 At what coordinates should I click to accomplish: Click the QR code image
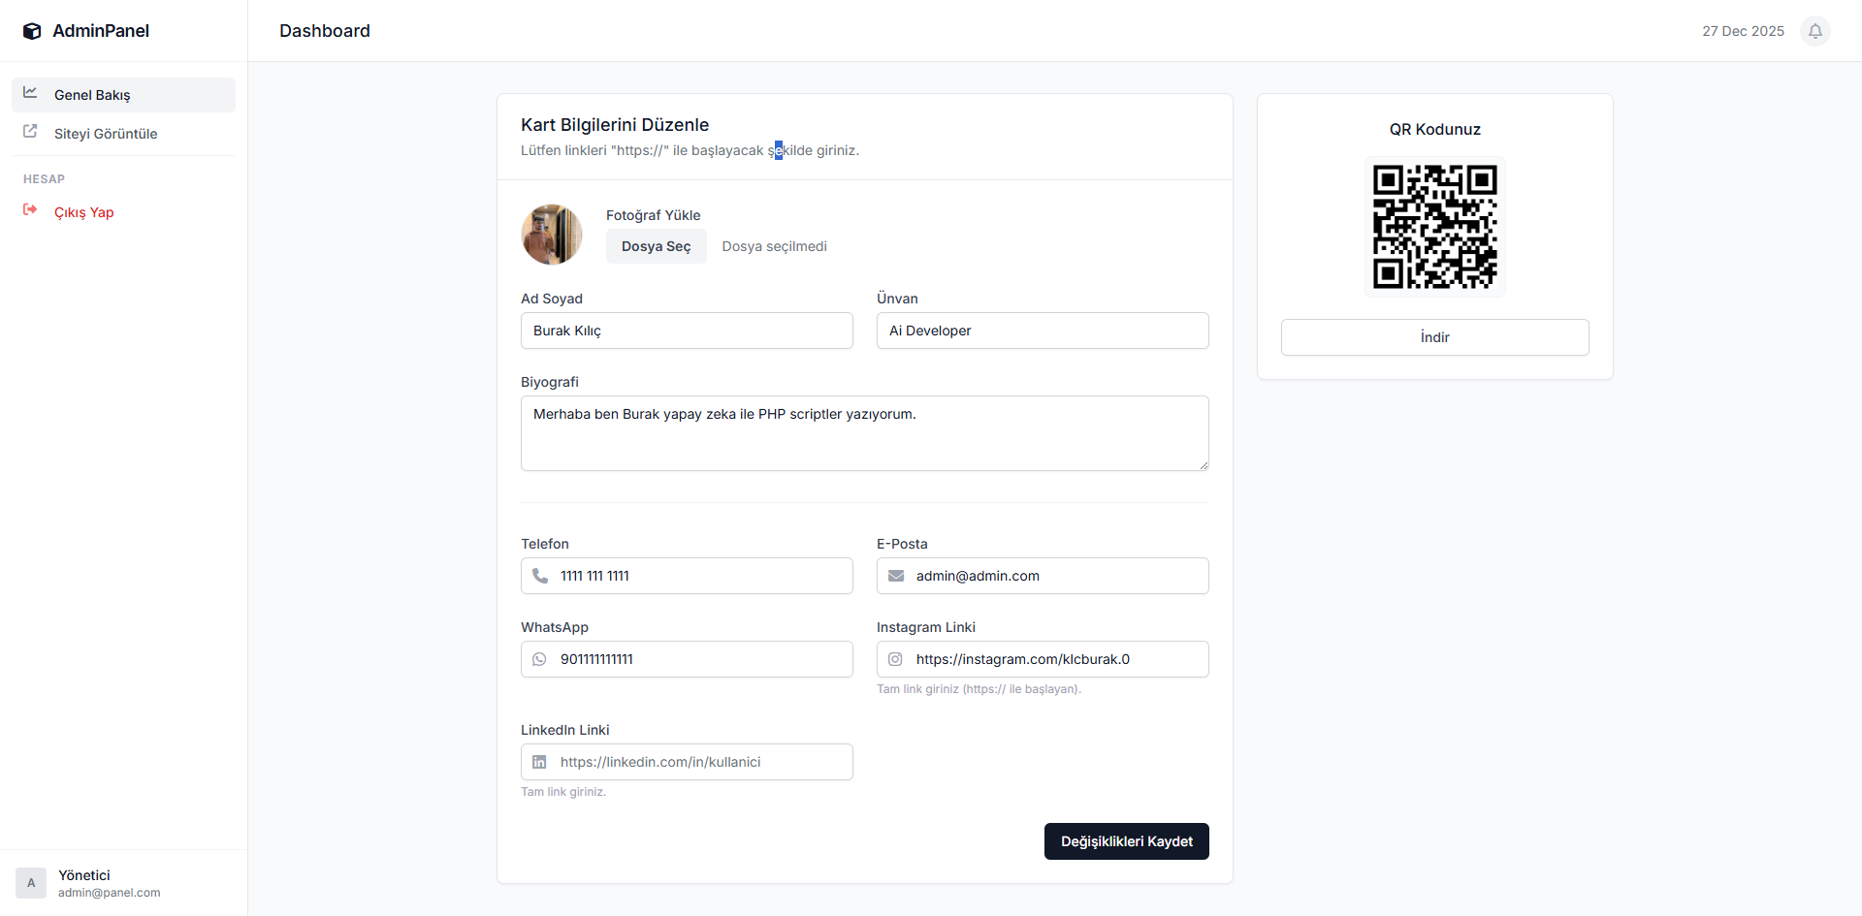pos(1434,227)
